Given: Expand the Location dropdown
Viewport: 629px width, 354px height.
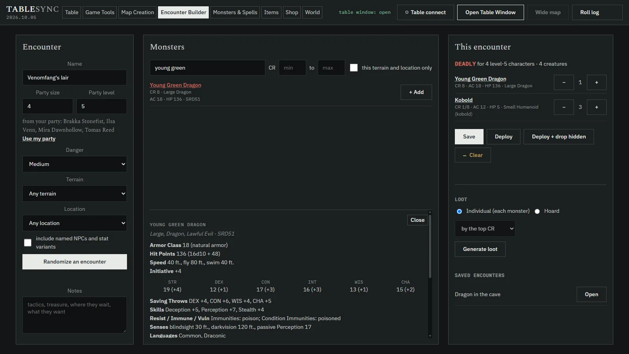Looking at the screenshot, I should tap(75, 223).
